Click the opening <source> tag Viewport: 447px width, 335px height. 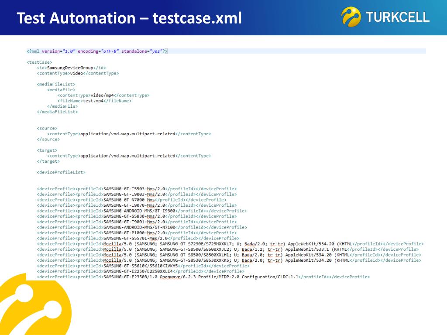(47, 129)
